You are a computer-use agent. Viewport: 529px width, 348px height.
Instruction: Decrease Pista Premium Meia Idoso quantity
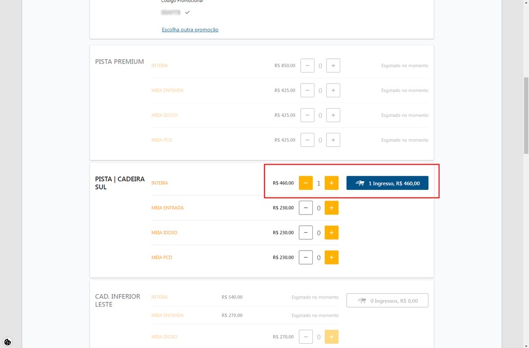tap(308, 115)
